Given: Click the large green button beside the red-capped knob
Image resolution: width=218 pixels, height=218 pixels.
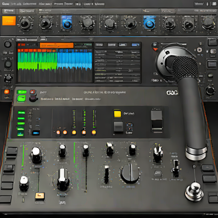Looking at the screenshot, I should (21, 99).
